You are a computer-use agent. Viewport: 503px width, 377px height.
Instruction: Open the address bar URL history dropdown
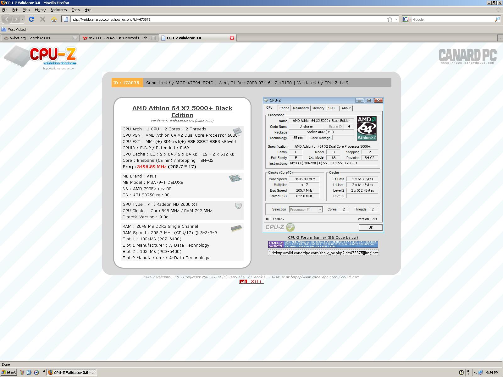[x=396, y=19]
